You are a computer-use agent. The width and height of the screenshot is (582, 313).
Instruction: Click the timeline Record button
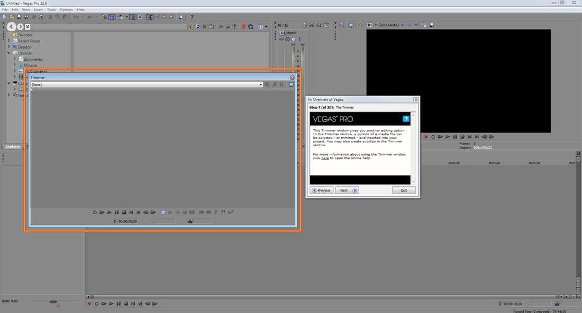point(89,303)
